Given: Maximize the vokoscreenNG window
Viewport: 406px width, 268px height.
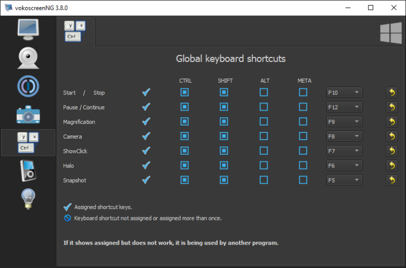Looking at the screenshot, I should (370, 8).
